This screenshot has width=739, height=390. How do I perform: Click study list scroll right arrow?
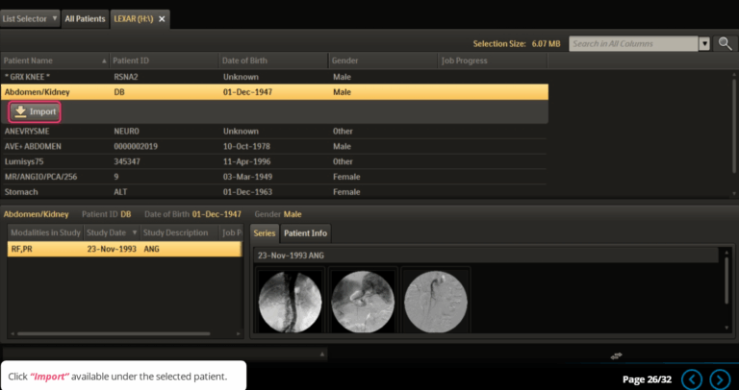pyautogui.click(x=238, y=333)
